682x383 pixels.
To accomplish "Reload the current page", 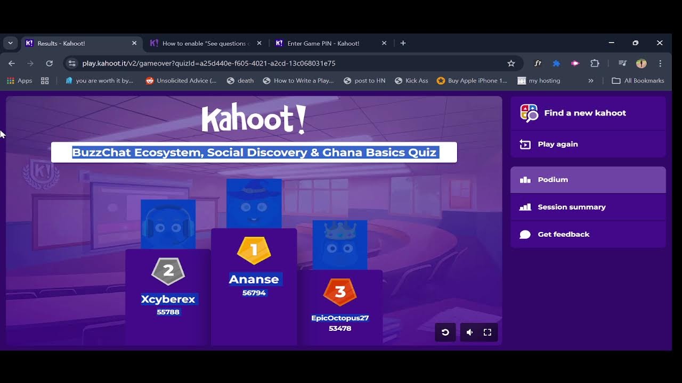I will [x=50, y=63].
